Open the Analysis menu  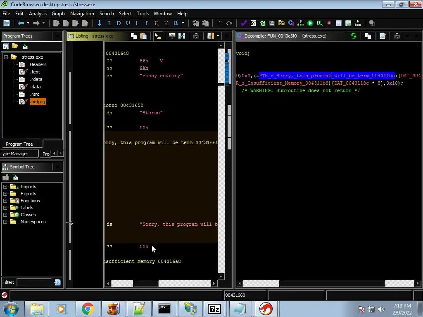[x=38, y=14]
